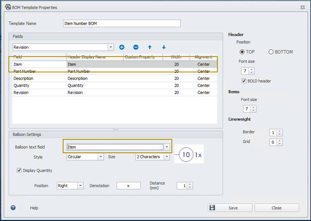Click the Revision row Center alignment cell

tap(204, 93)
